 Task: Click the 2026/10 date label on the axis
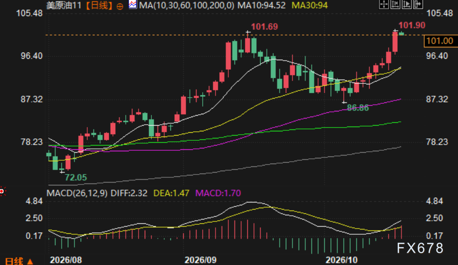pyautogui.click(x=342, y=260)
